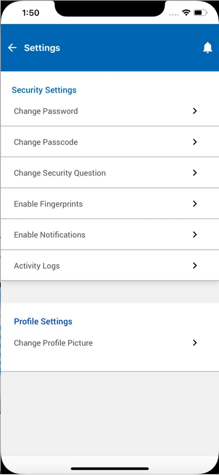Open the notifications bell icon
This screenshot has height=475, width=219.
click(x=208, y=48)
